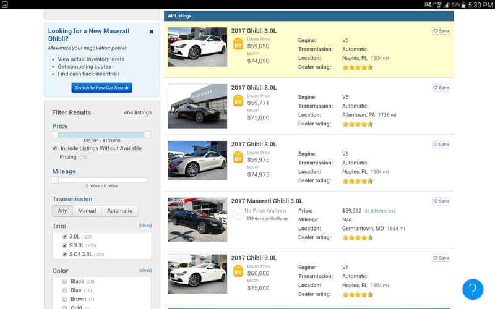
Task: Click the mileage slider handle
Action: [54, 180]
